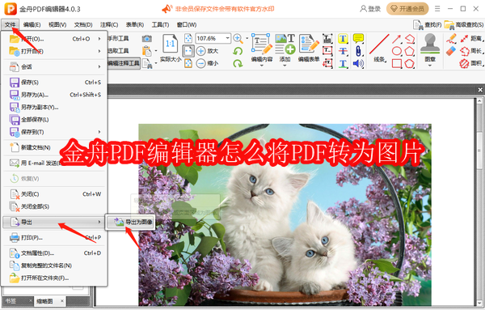Image resolution: width=485 pixels, height=310 pixels.
Task: Select the strikethrough text tool
Action: point(343,51)
